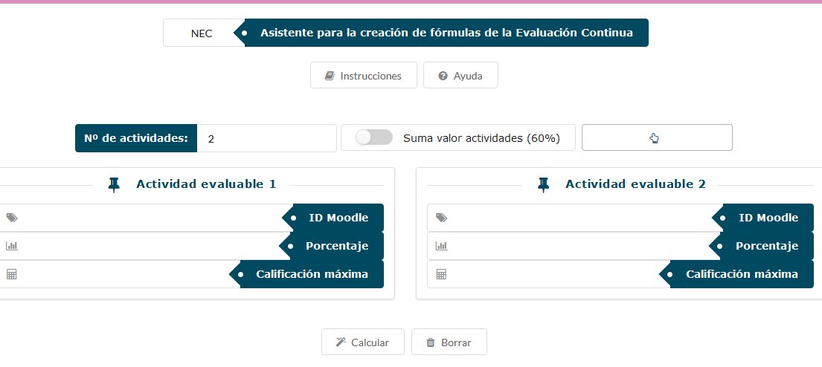Click the tag icon in Actividad evaluable 1
The height and width of the screenshot is (367, 822).
(11, 218)
